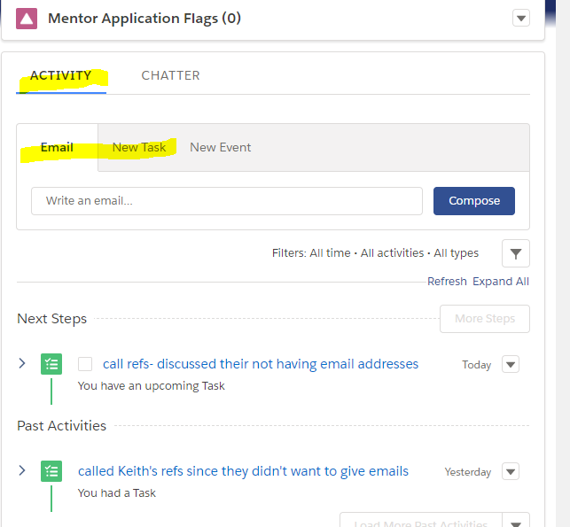Click the Next Steps section heading
Viewport: 570px width, 527px height.
[x=52, y=319]
